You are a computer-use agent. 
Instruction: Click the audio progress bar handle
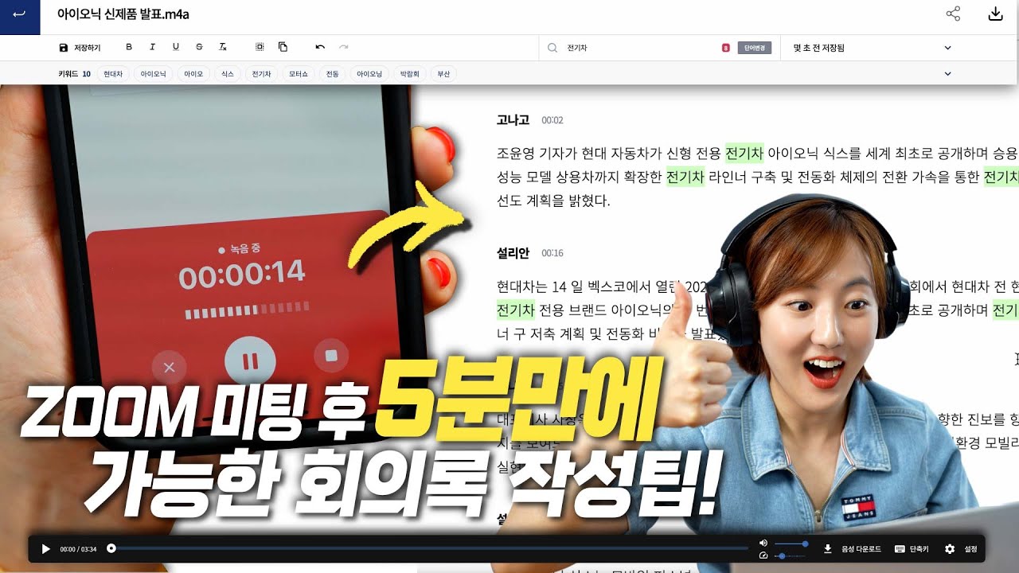click(111, 548)
